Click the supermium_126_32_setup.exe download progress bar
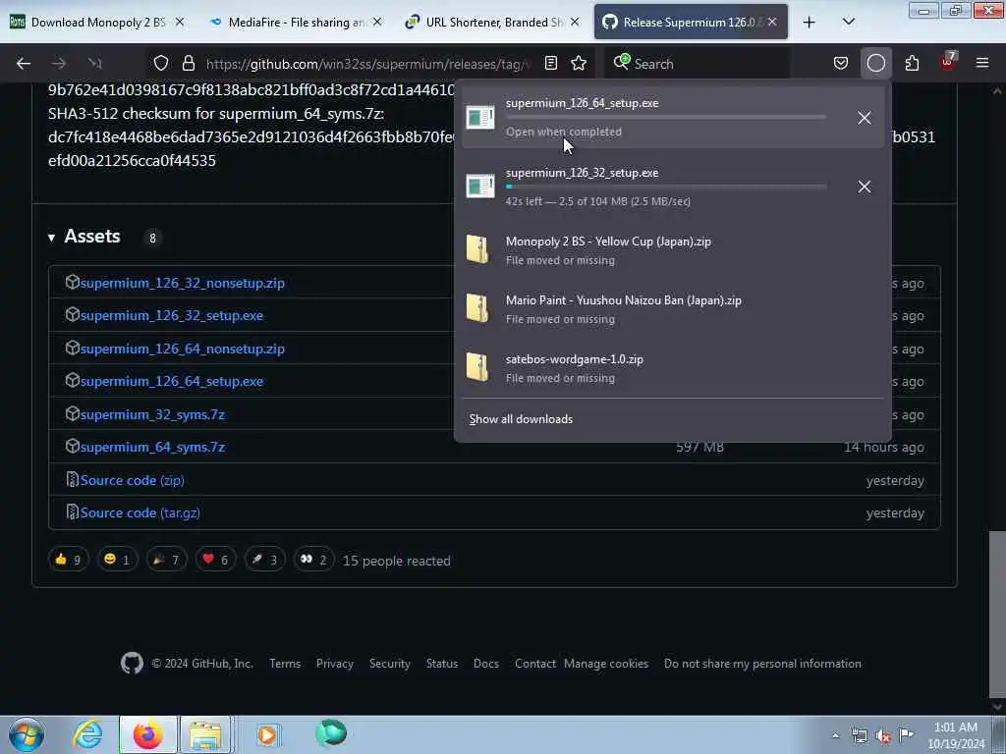This screenshot has height=754, width=1006. pos(666,187)
